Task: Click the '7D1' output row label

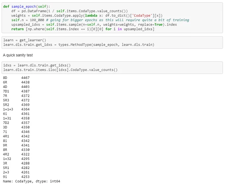Action: (x=6, y=91)
